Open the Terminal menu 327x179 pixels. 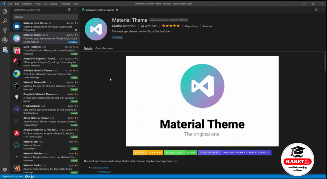tap(65, 4)
